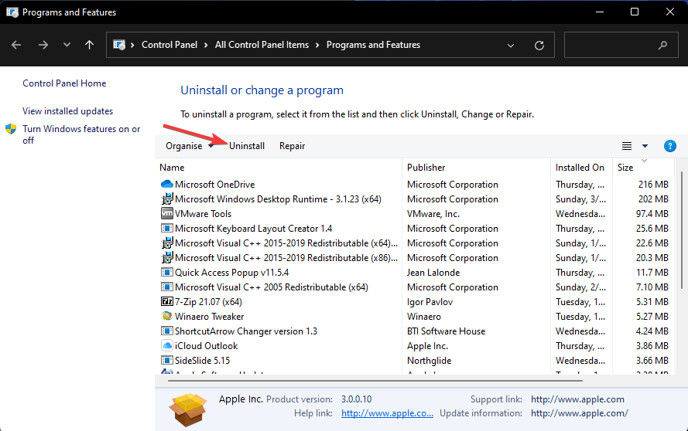Change view with the view layout icon
The image size is (688, 431).
point(627,146)
